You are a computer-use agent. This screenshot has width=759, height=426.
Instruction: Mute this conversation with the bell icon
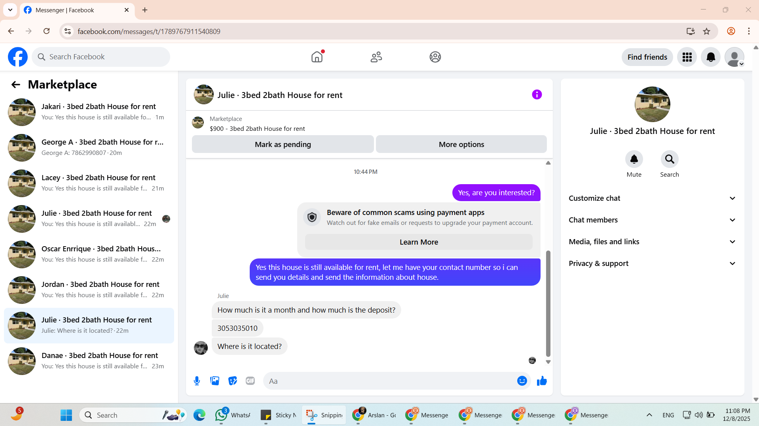point(634,159)
